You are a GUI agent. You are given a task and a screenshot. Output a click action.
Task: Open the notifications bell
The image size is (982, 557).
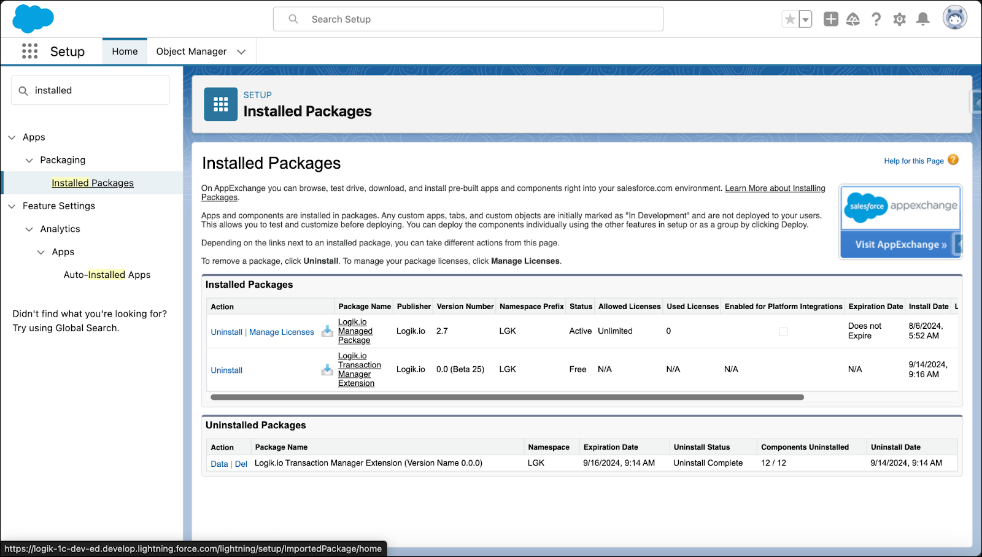pos(922,19)
